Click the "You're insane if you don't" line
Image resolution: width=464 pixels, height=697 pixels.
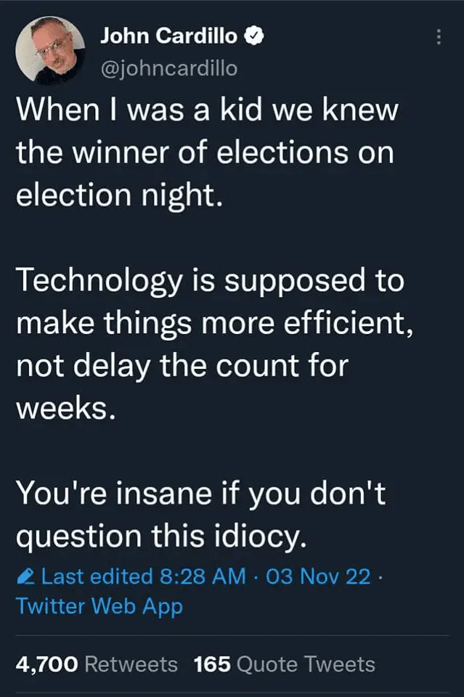200,494
